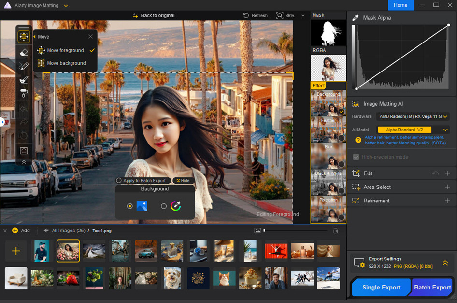Open the Home tab
This screenshot has height=303, width=457.
click(400, 5)
